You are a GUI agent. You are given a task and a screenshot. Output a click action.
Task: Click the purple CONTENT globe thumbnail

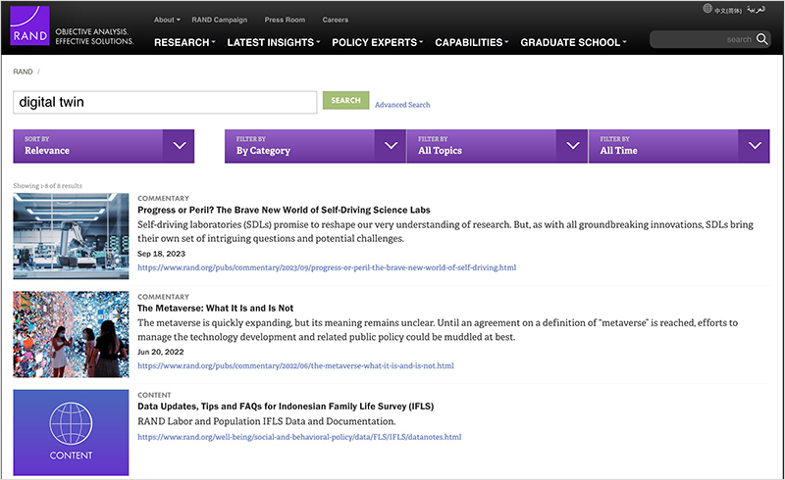tap(71, 433)
